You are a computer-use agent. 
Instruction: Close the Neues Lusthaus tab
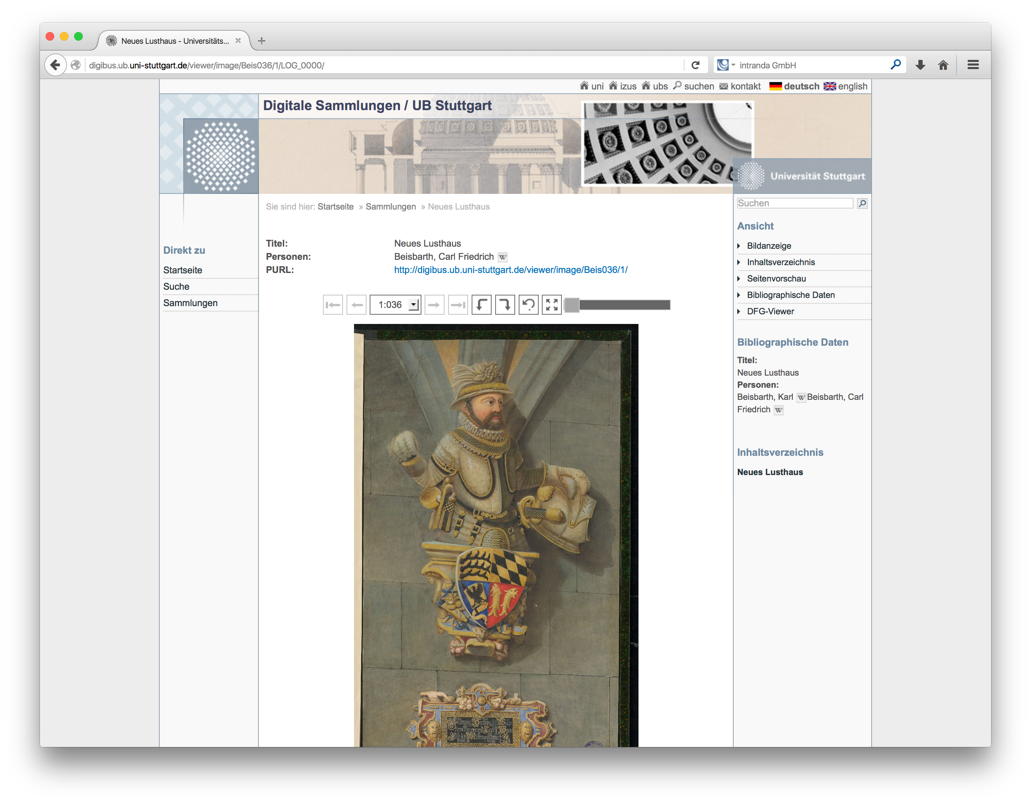click(x=238, y=41)
